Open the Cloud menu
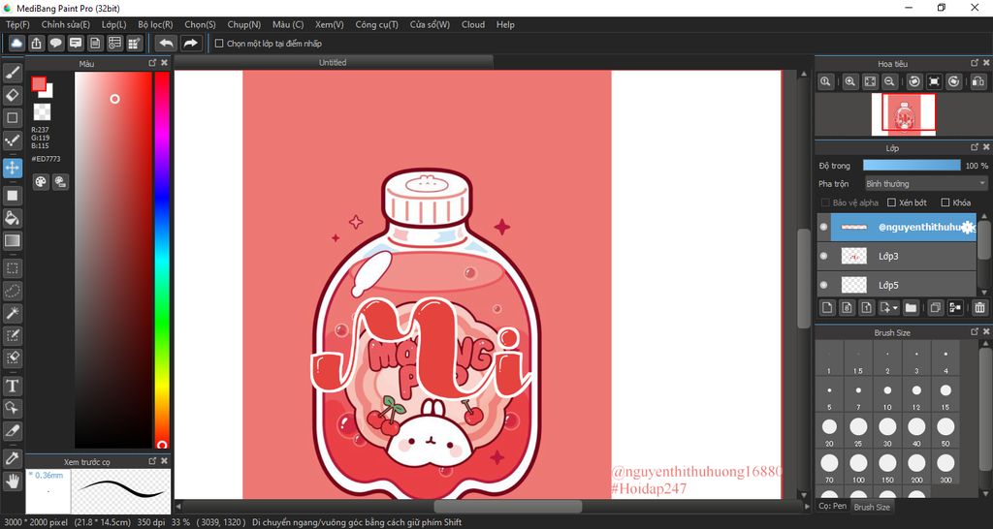The height and width of the screenshot is (529, 993). coord(473,24)
